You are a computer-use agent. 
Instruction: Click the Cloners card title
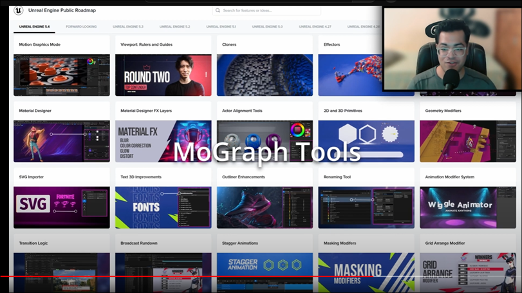(x=229, y=44)
